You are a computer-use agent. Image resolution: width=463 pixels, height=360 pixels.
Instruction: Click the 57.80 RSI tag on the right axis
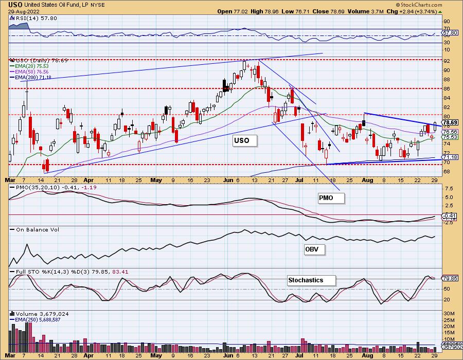coord(450,33)
